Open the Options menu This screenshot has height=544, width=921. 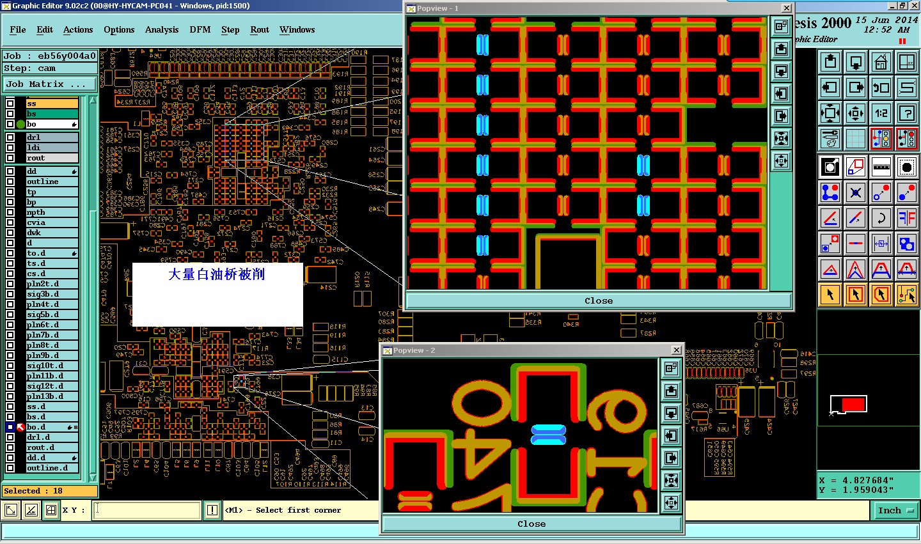click(119, 30)
